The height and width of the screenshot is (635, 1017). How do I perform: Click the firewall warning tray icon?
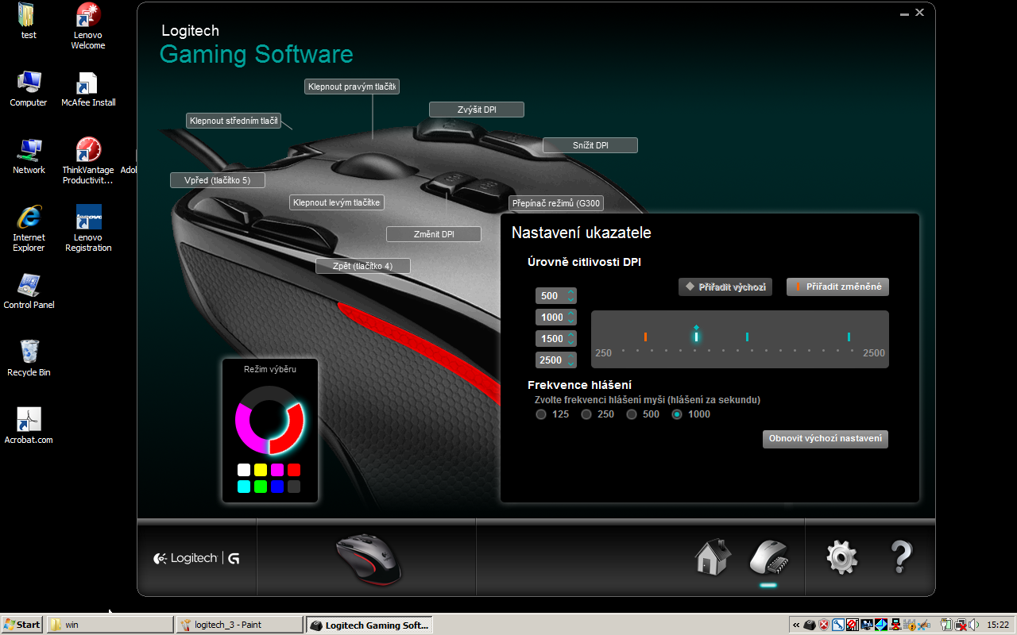pyautogui.click(x=910, y=625)
